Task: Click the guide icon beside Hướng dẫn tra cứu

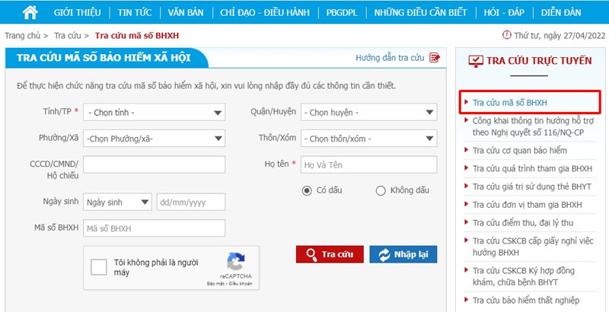Action: 435,58
